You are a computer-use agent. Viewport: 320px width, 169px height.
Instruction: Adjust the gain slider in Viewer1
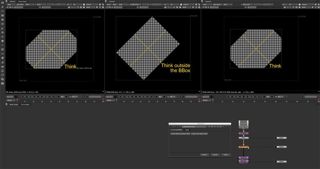pos(31,7)
